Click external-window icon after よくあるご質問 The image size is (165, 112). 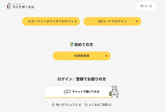pos(110,105)
